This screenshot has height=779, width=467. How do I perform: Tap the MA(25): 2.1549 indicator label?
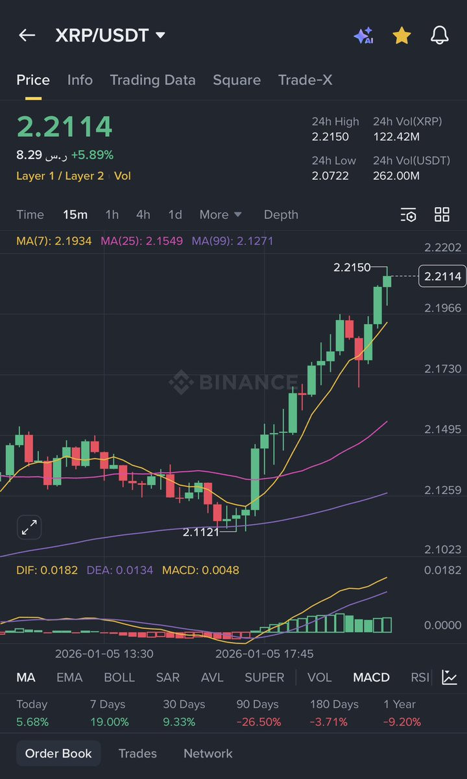click(x=142, y=241)
